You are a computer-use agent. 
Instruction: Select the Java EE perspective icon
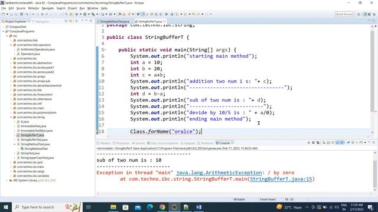coord(365,14)
